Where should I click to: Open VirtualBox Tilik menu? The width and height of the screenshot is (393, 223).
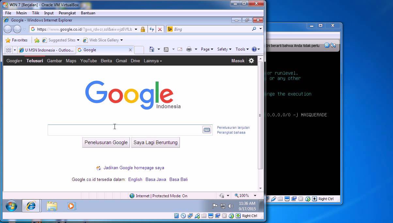click(x=36, y=13)
